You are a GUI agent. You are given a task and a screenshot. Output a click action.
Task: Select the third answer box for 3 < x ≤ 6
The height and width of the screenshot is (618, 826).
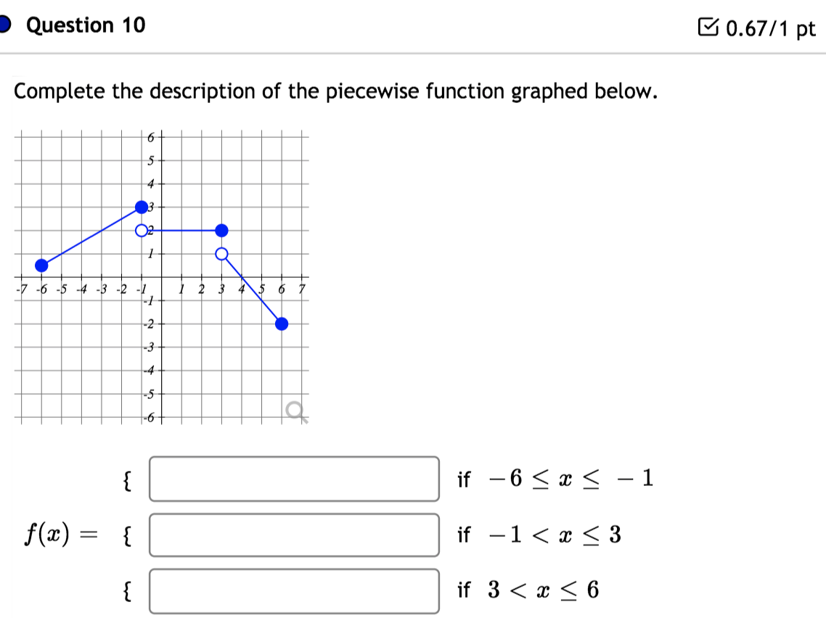point(294,592)
